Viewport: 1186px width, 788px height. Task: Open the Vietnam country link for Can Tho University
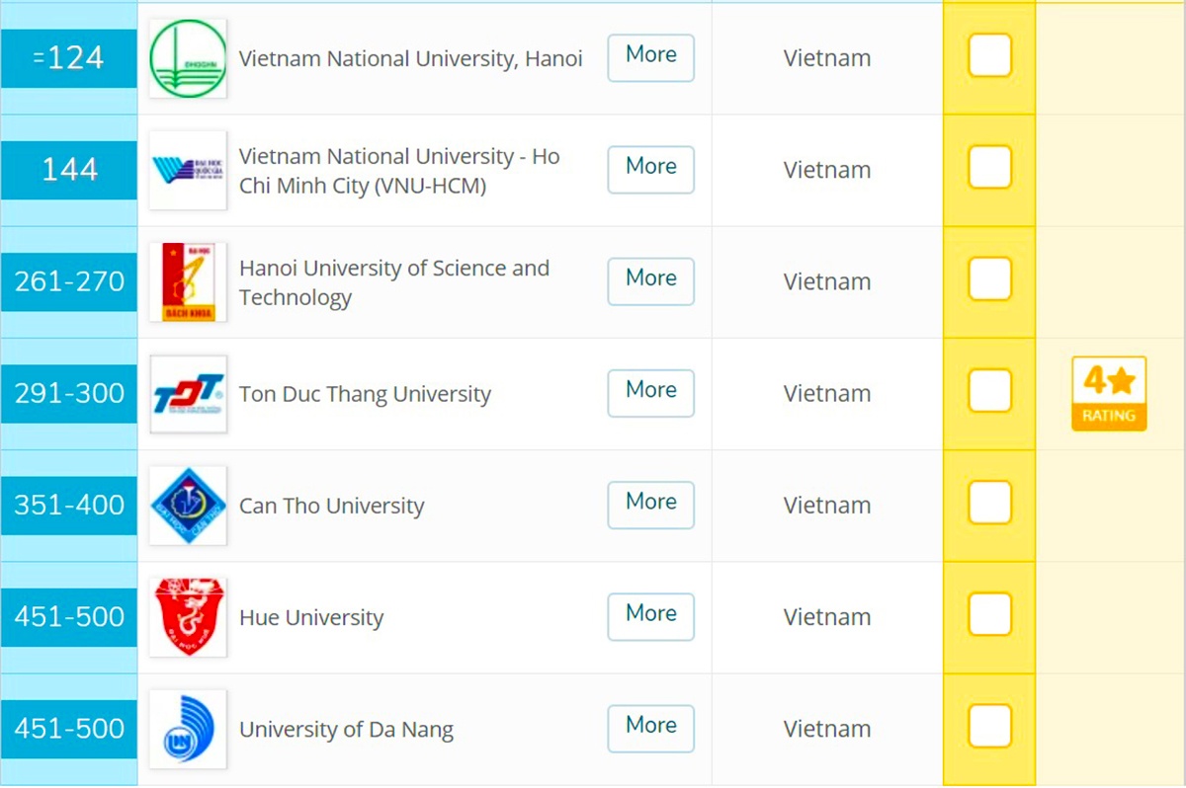point(827,505)
